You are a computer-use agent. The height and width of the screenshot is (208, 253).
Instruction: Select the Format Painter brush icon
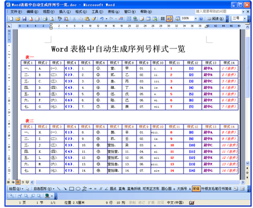[x=94, y=18]
